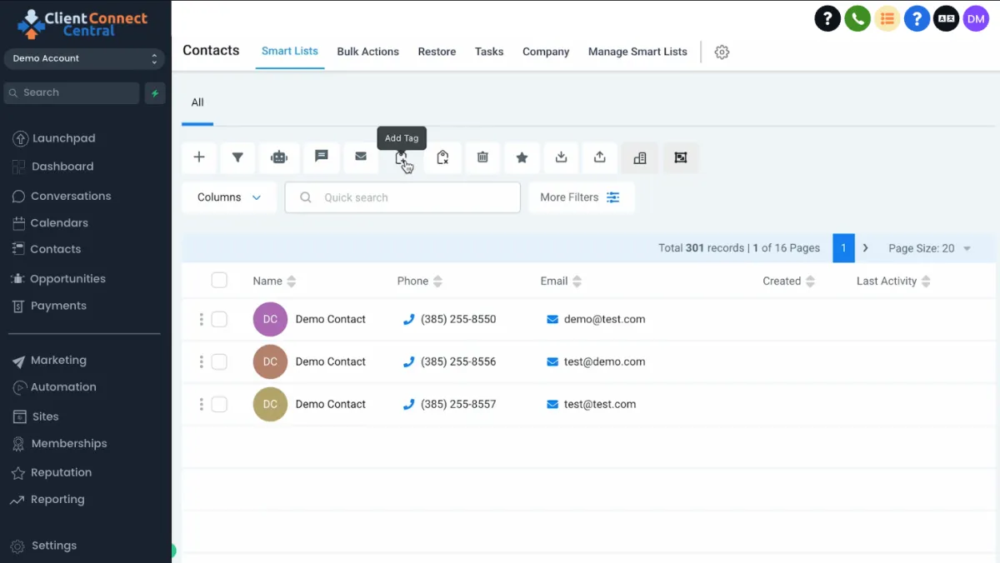
Task: Click the green phone dialer icon
Action: (857, 18)
